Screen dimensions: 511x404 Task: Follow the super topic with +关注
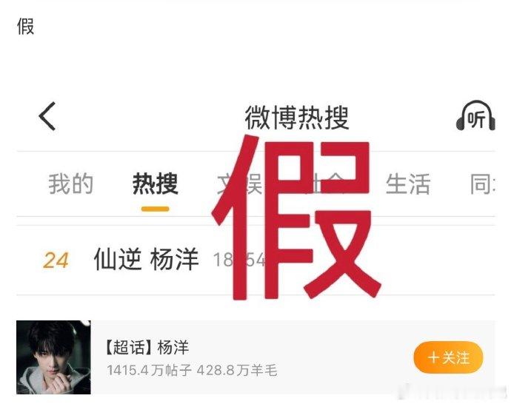click(x=448, y=357)
